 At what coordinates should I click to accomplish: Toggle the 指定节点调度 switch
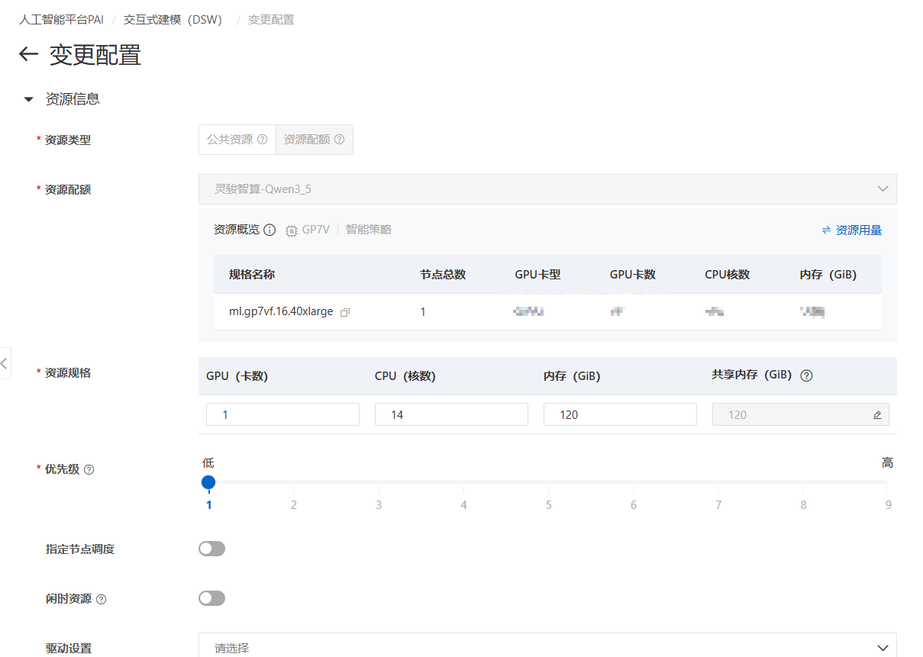(211, 549)
